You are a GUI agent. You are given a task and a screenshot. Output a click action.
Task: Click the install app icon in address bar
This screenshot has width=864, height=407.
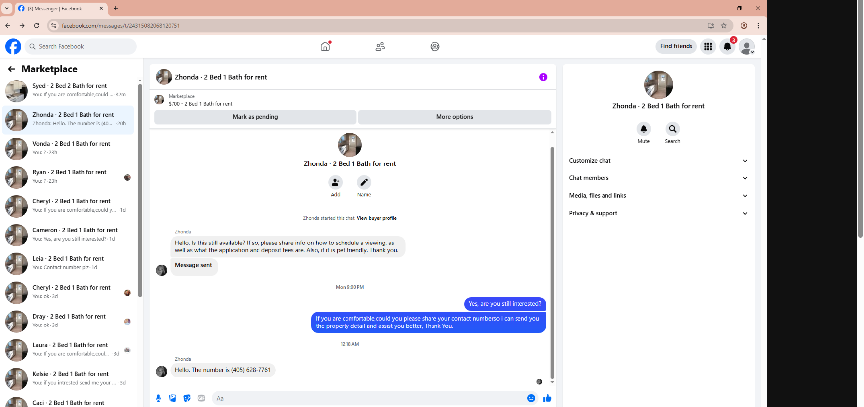711,25
